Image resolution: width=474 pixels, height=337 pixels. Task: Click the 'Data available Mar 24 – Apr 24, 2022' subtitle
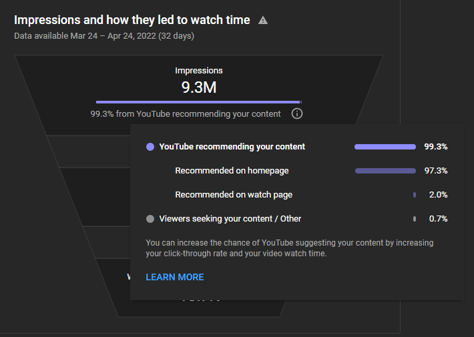coord(104,36)
